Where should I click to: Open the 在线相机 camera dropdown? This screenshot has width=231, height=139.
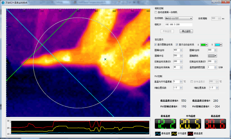click(178, 18)
